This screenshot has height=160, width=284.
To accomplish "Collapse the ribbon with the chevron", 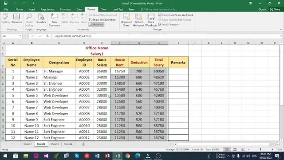I will pyautogui.click(x=281, y=29).
